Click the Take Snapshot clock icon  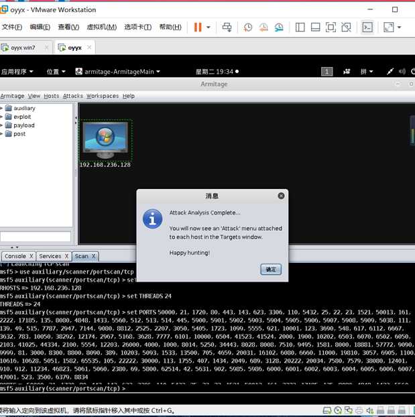pyautogui.click(x=247, y=27)
